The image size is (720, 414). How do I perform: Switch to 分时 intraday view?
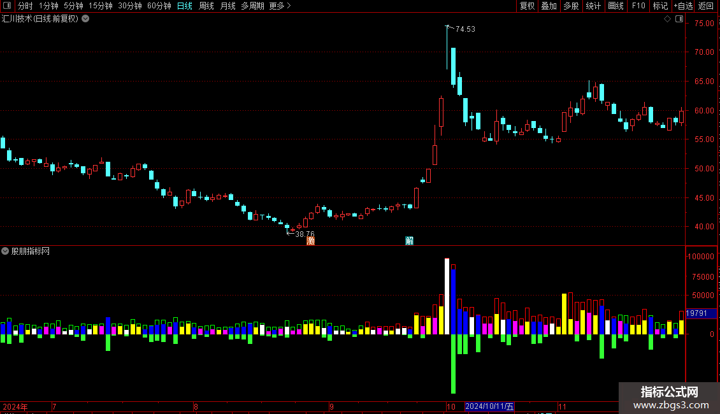[x=25, y=6]
